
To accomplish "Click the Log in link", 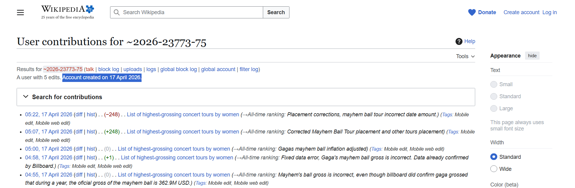I will pyautogui.click(x=550, y=12).
